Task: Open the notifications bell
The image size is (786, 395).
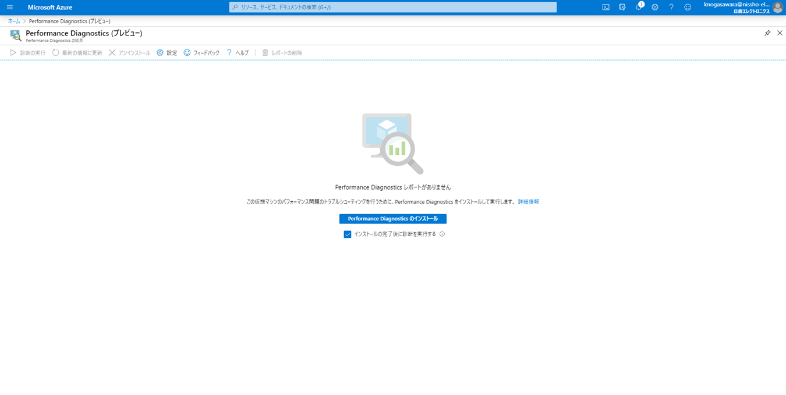Action: 639,7
